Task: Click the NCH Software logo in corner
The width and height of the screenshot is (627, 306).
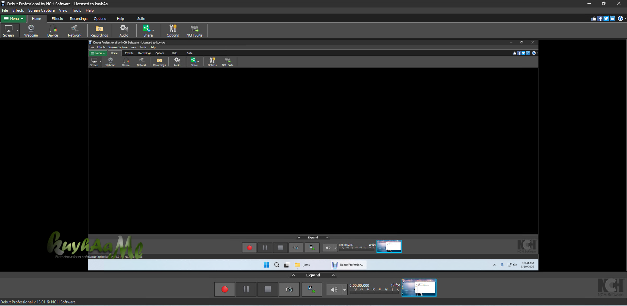Action: click(x=611, y=287)
